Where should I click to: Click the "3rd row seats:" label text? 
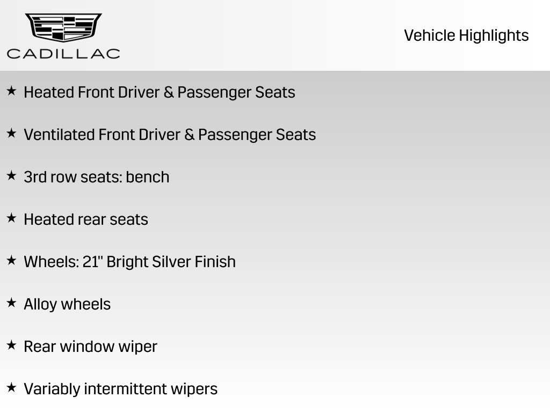pos(73,177)
